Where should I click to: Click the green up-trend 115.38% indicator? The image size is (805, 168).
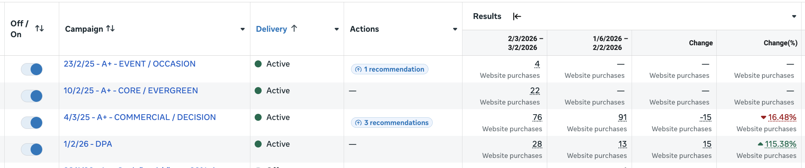coord(760,144)
